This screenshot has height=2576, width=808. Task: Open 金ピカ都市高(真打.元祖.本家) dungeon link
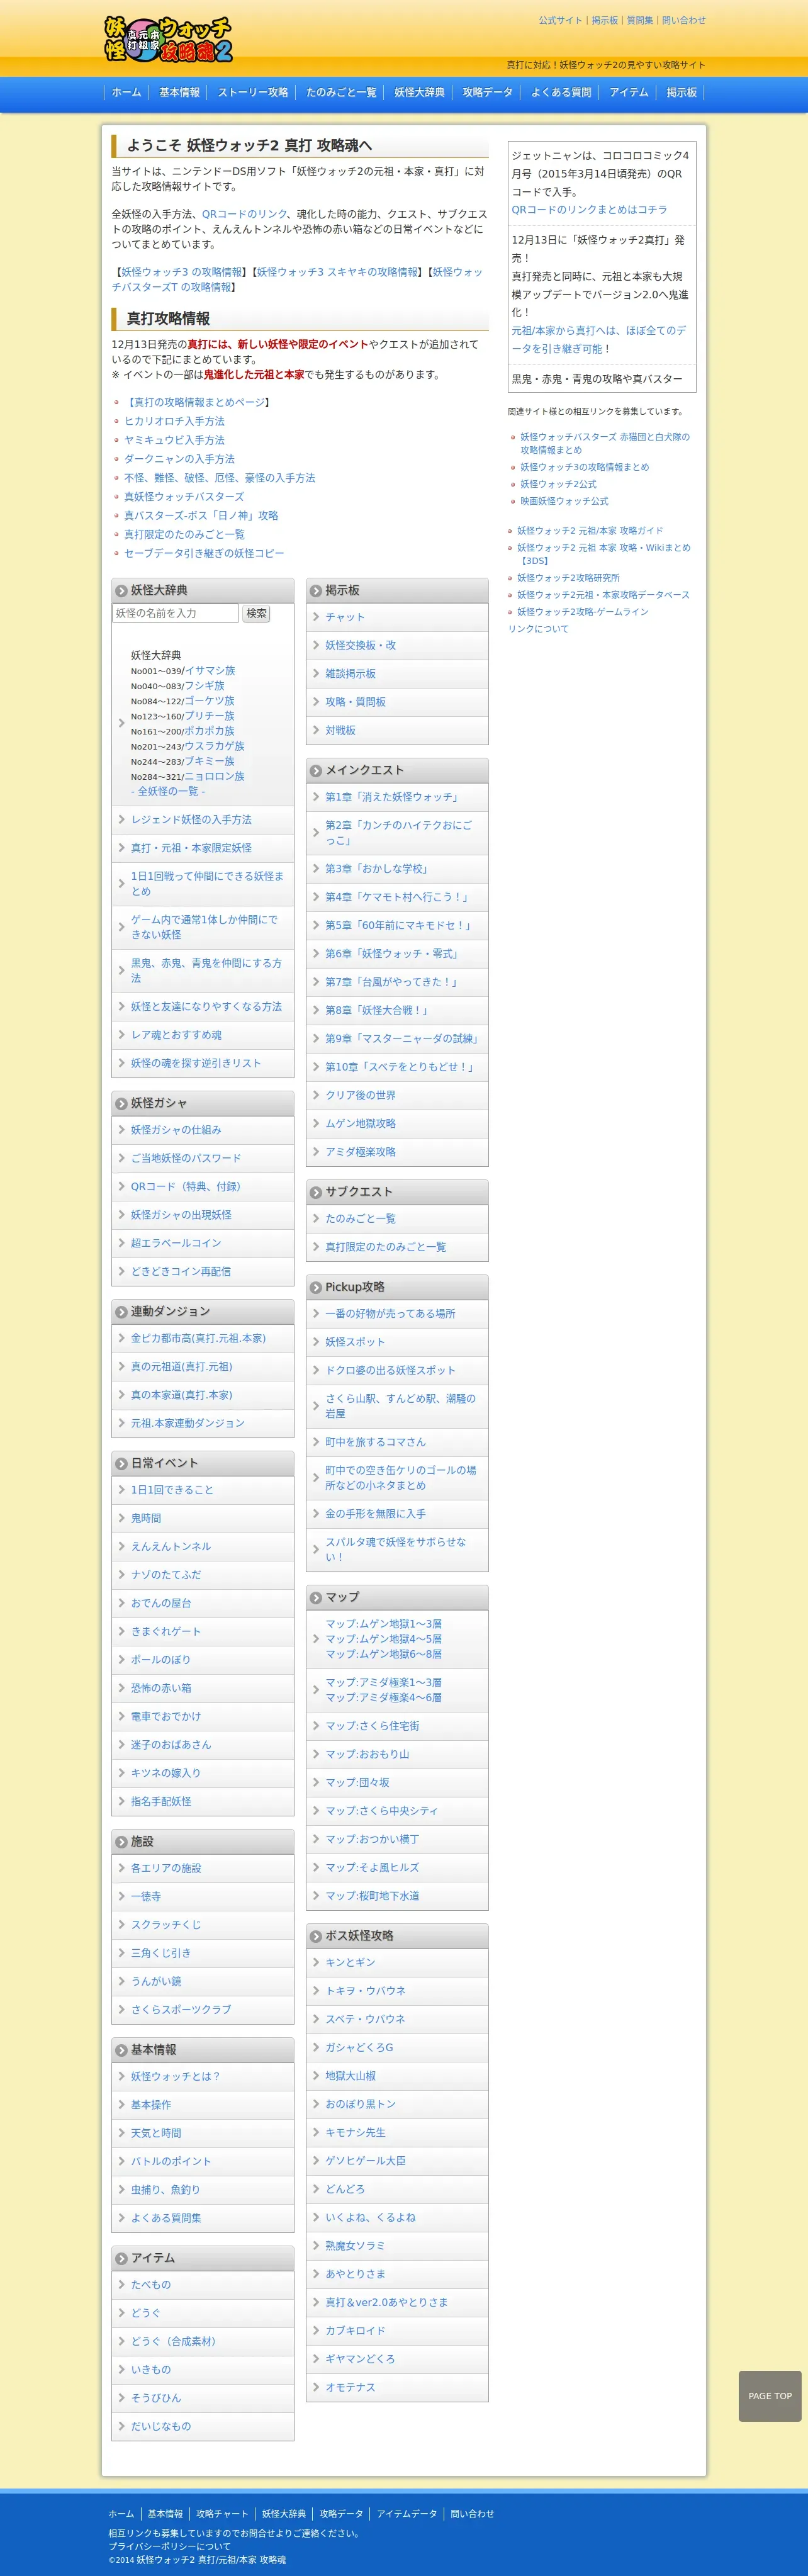198,1338
